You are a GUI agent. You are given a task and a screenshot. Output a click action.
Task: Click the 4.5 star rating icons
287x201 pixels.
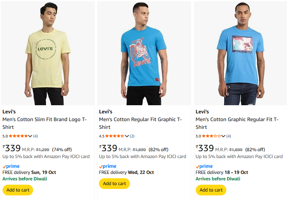(114, 136)
